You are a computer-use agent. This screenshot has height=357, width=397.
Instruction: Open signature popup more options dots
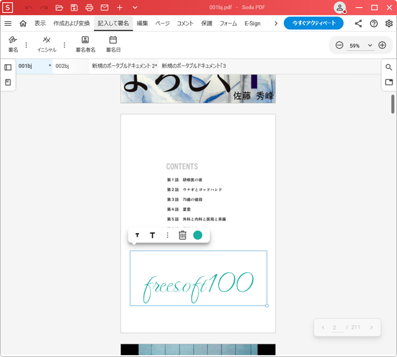167,235
